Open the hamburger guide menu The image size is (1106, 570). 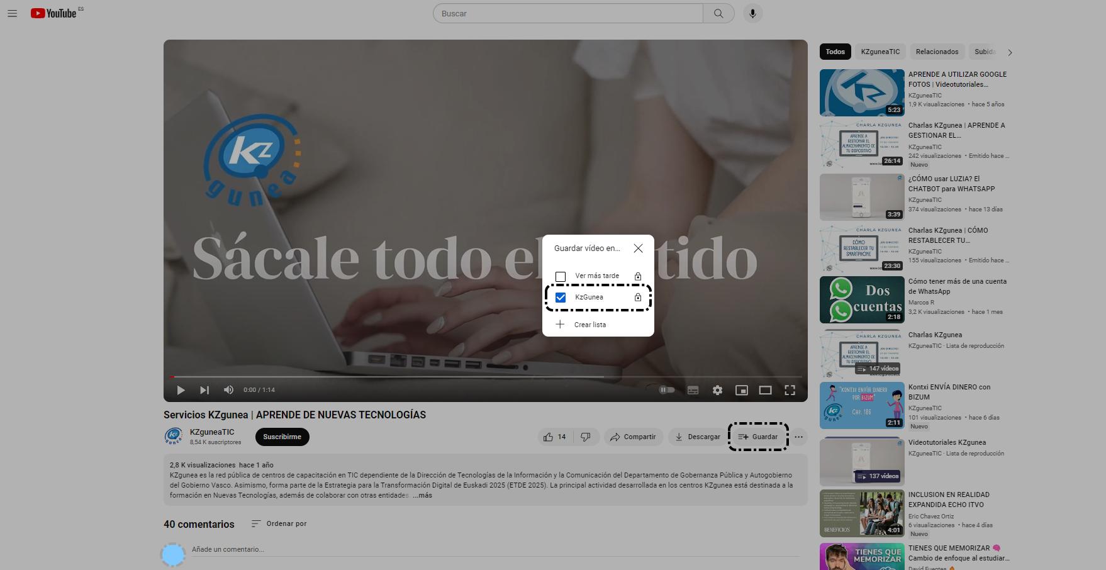tap(12, 13)
